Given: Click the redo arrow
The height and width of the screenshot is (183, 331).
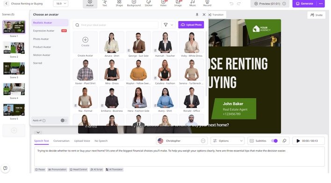Looking at the screenshot, I should (x=239, y=4).
